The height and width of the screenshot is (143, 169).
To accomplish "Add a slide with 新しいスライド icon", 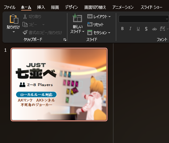I will click(x=77, y=18).
